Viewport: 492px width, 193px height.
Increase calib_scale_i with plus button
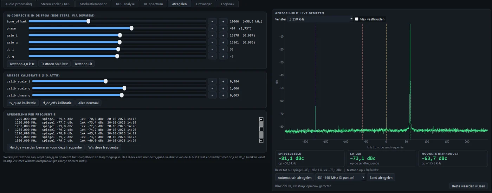(x=223, y=81)
